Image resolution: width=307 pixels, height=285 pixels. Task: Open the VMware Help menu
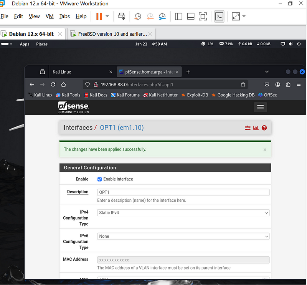[x=81, y=16]
